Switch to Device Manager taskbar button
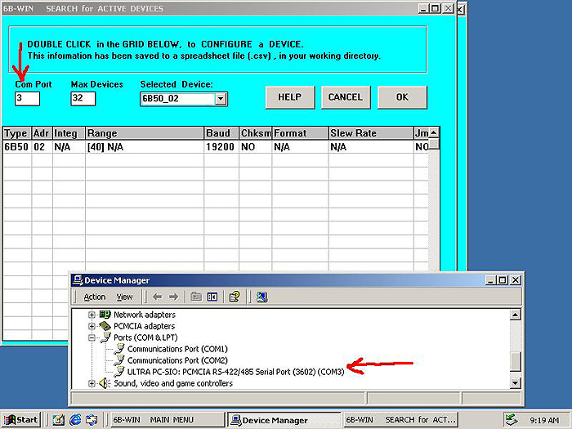The height and width of the screenshot is (429, 572). [x=284, y=420]
